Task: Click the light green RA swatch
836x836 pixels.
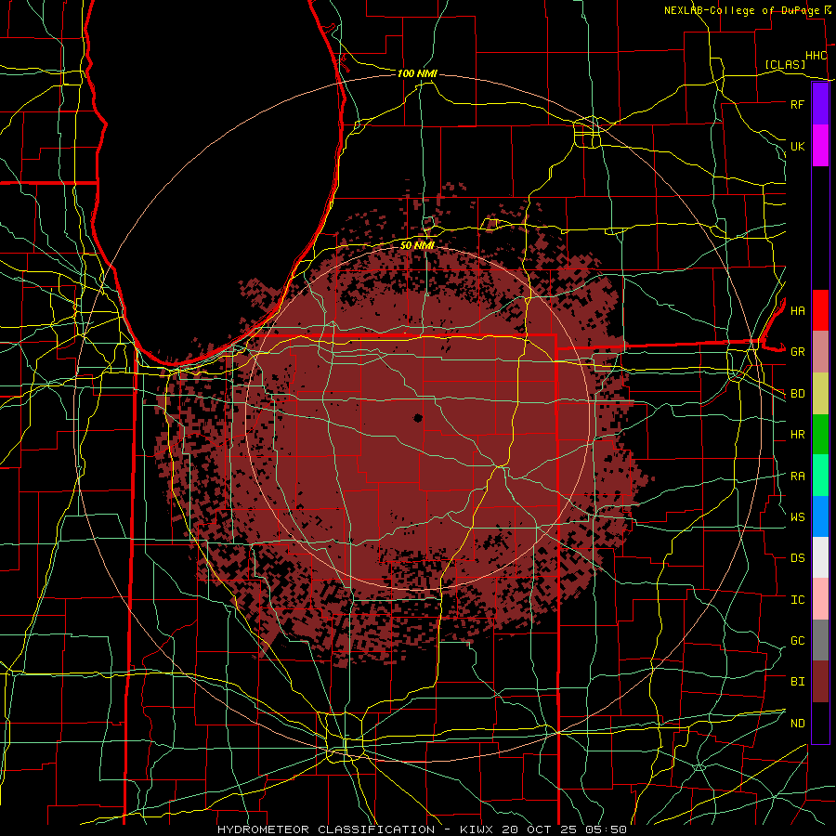Action: pos(820,476)
